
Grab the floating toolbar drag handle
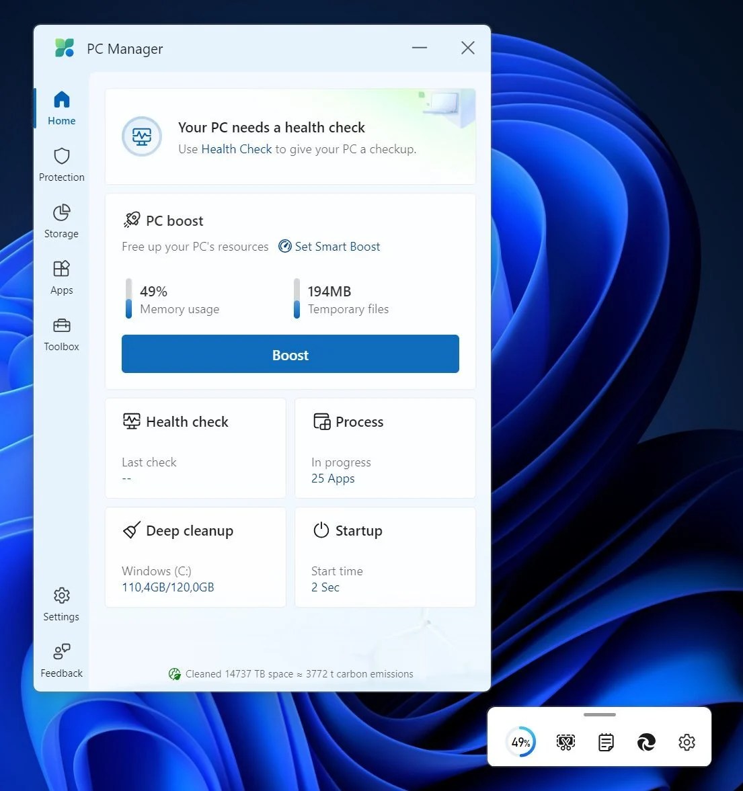[x=598, y=716]
